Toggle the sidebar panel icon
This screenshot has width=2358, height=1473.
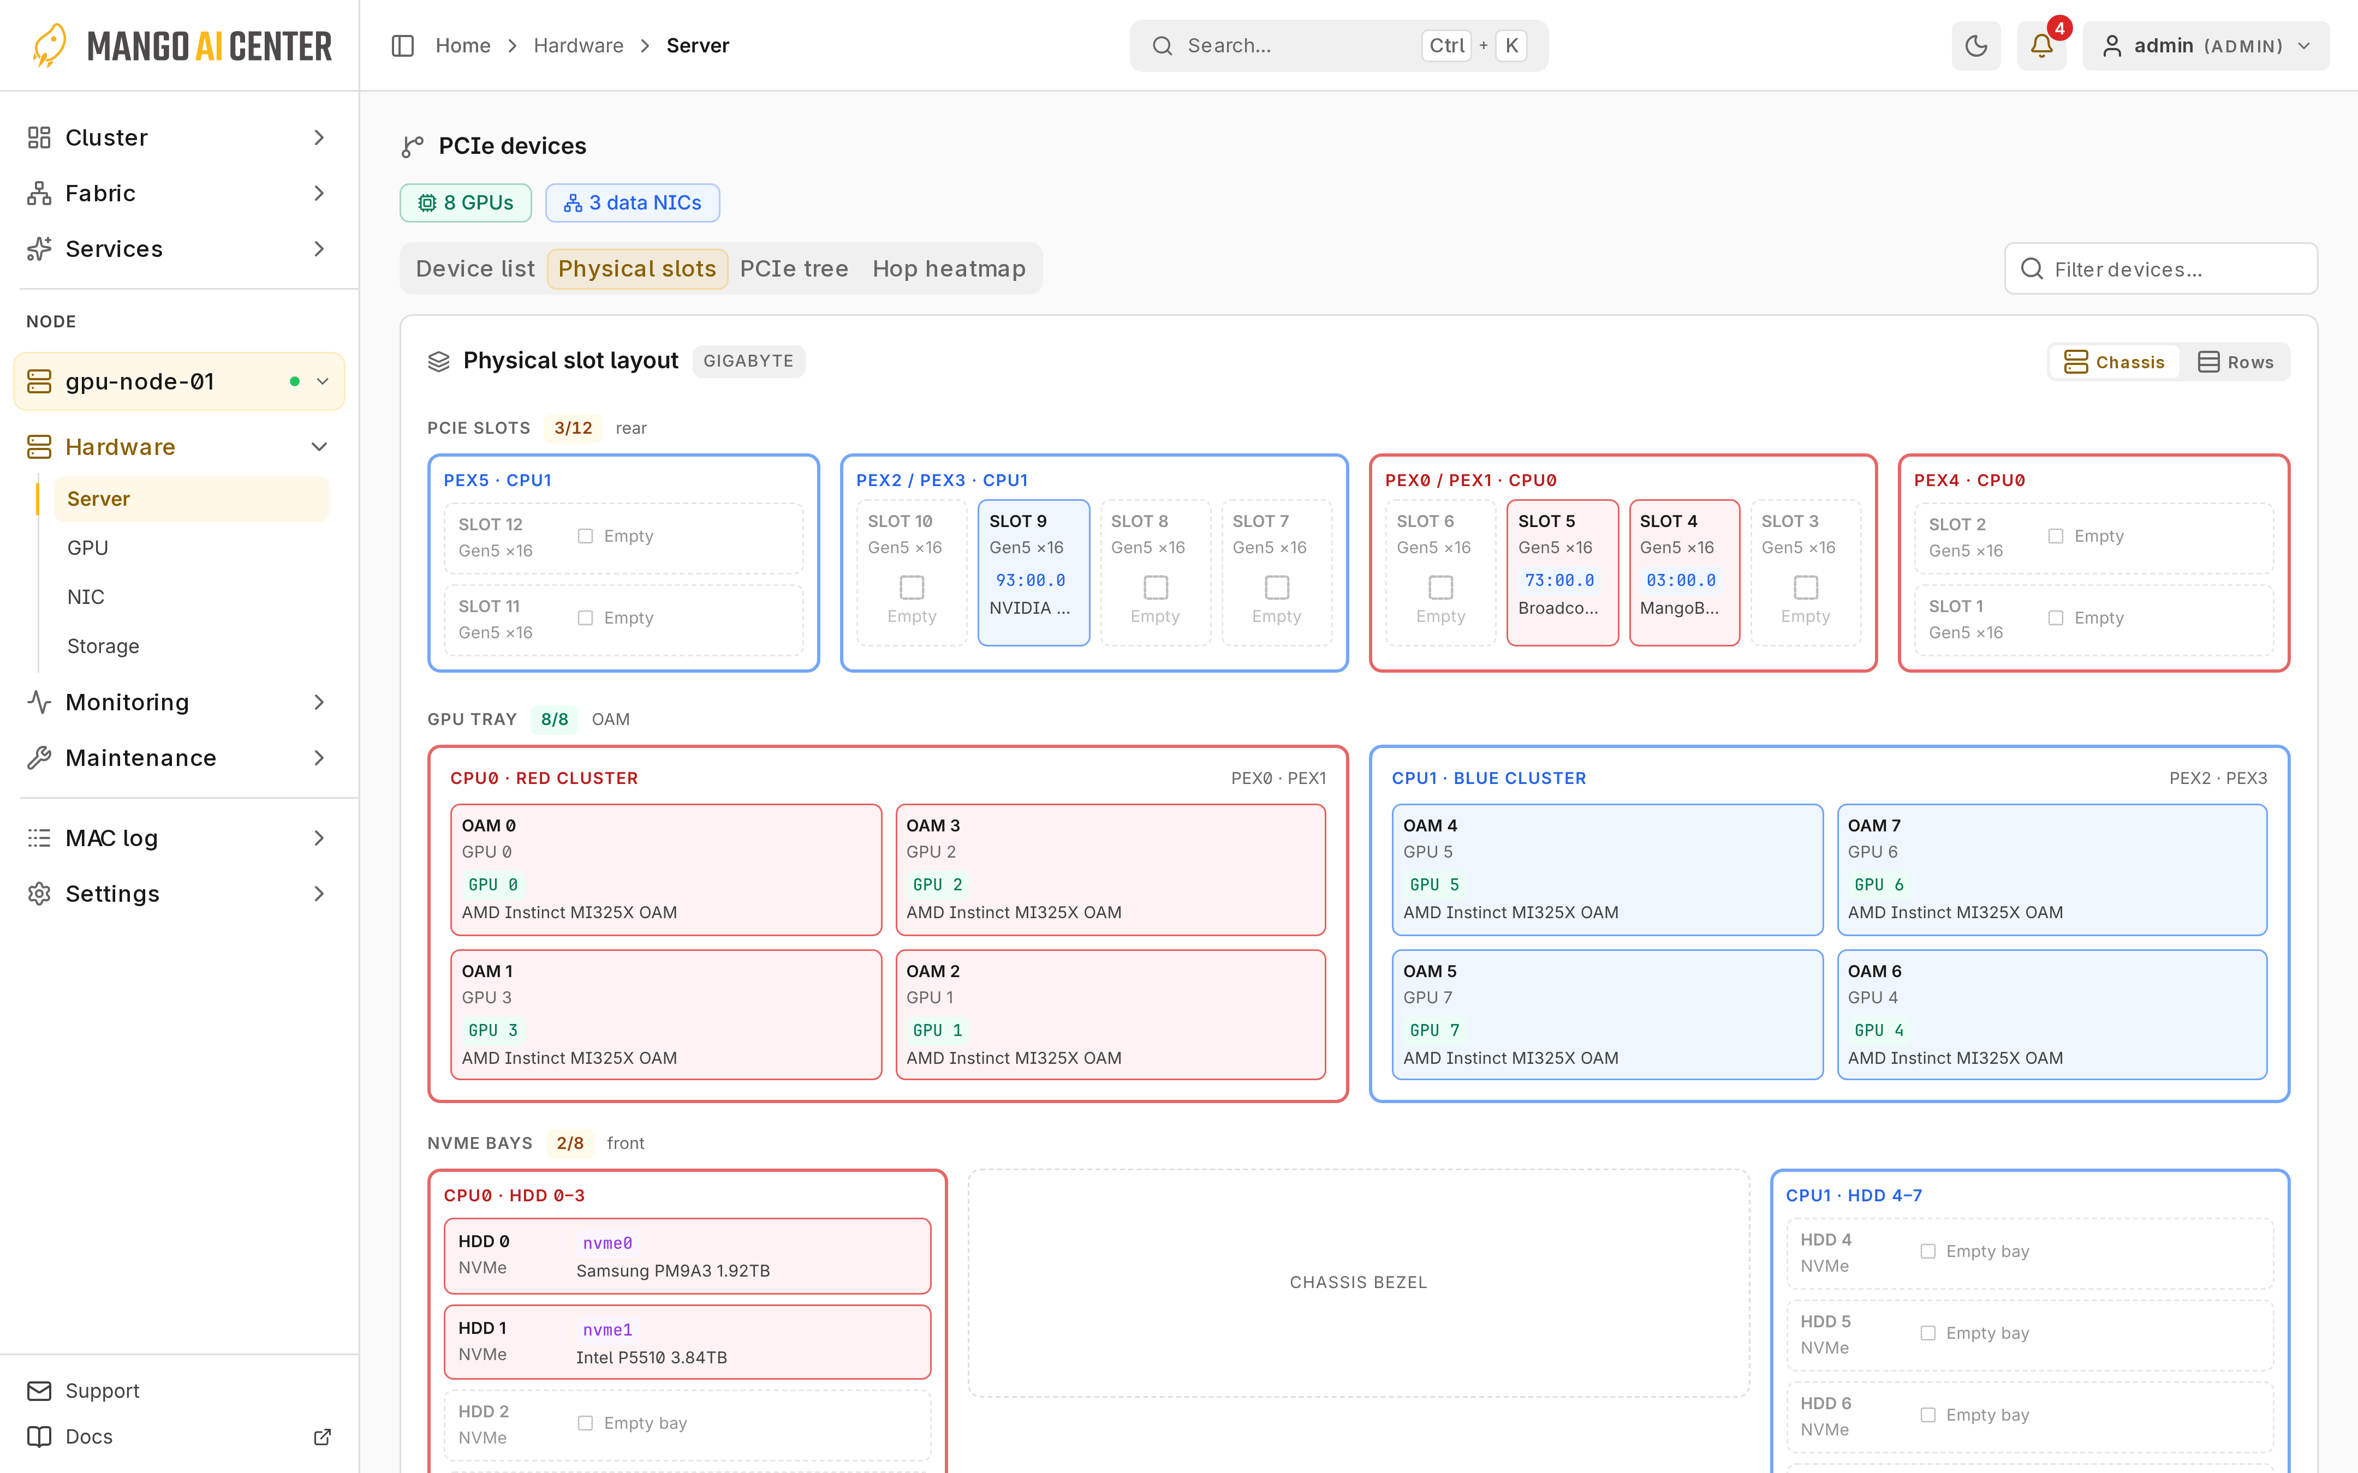point(402,46)
